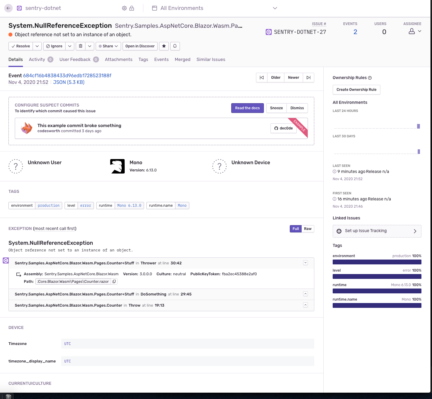The width and height of the screenshot is (432, 399).
Task: Subscribe via the bell icon
Action: coord(175,46)
